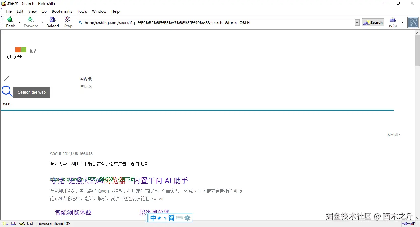Click the javascript:void(0); status text

(x=55, y=224)
